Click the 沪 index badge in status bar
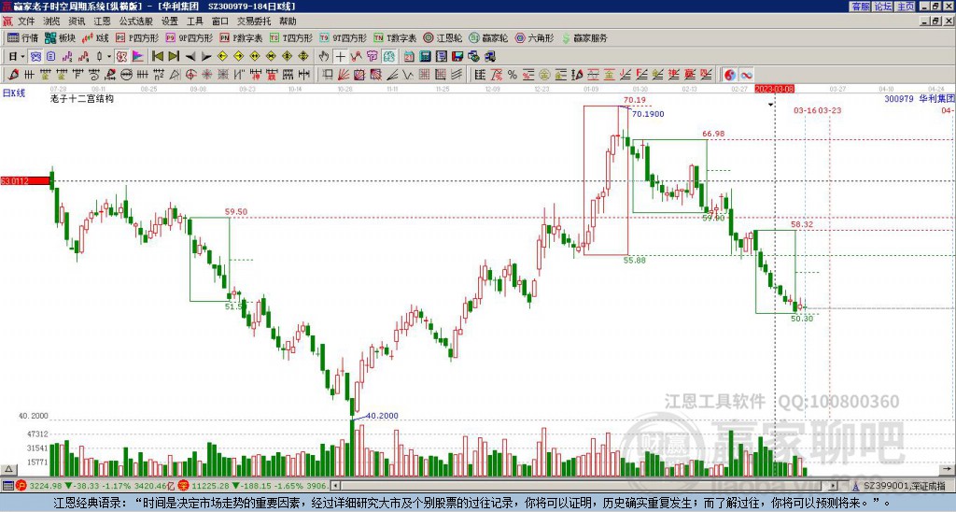Screen dimensions: 956x512 21,486
